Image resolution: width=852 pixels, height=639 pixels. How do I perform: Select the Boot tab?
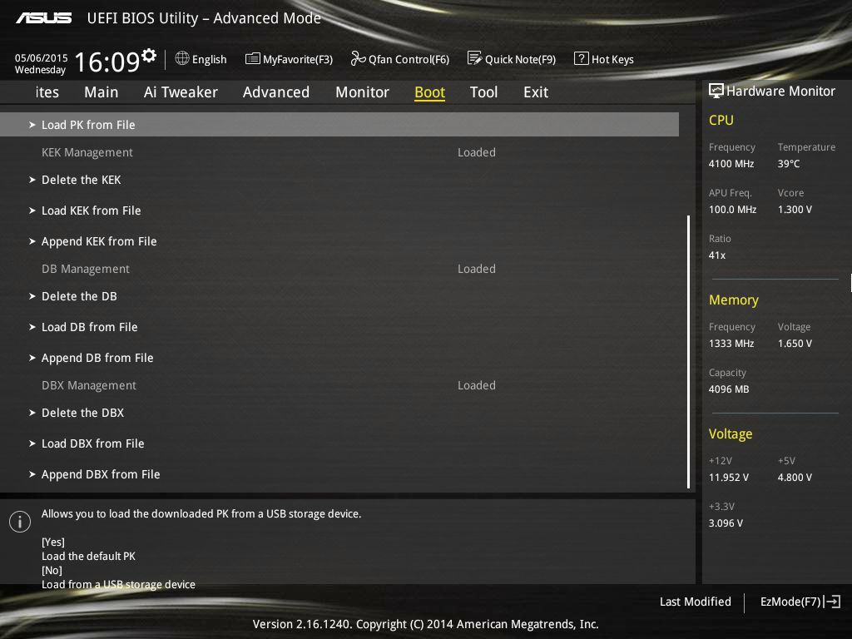pos(429,92)
